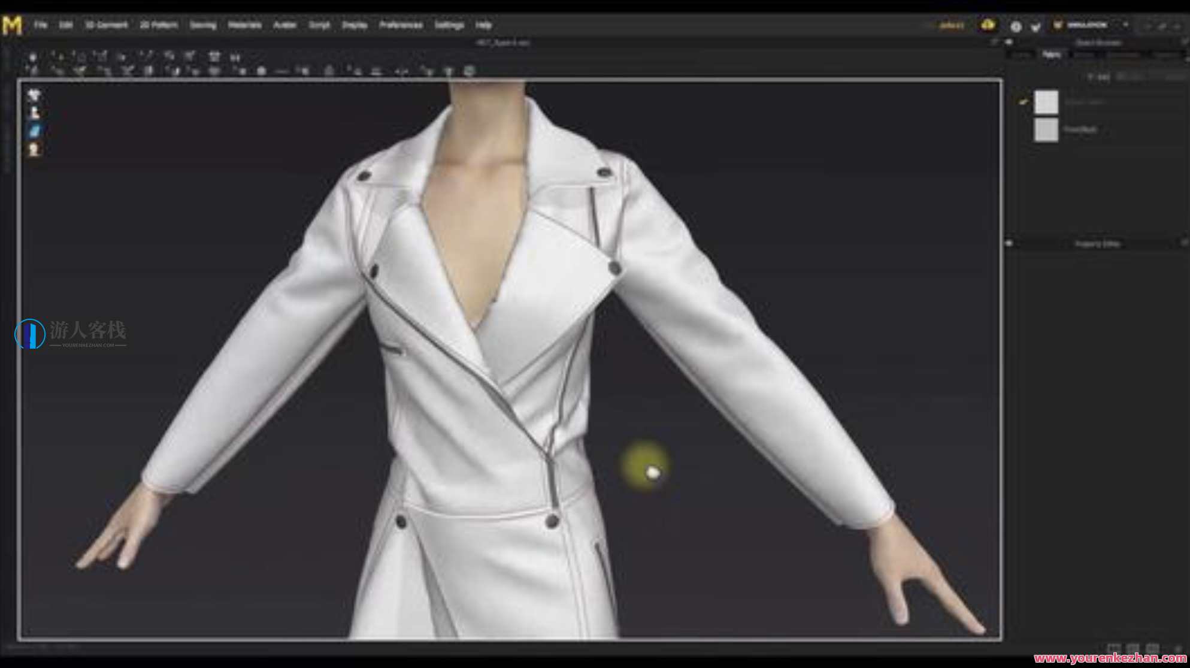Click the notification bell icon at top right
This screenshot has height=668, width=1190.
click(988, 25)
